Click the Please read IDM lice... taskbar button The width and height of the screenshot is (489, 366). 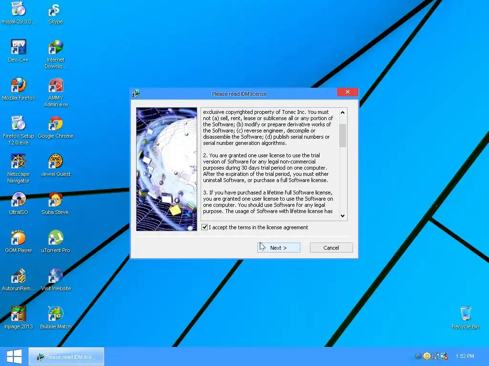(66, 356)
